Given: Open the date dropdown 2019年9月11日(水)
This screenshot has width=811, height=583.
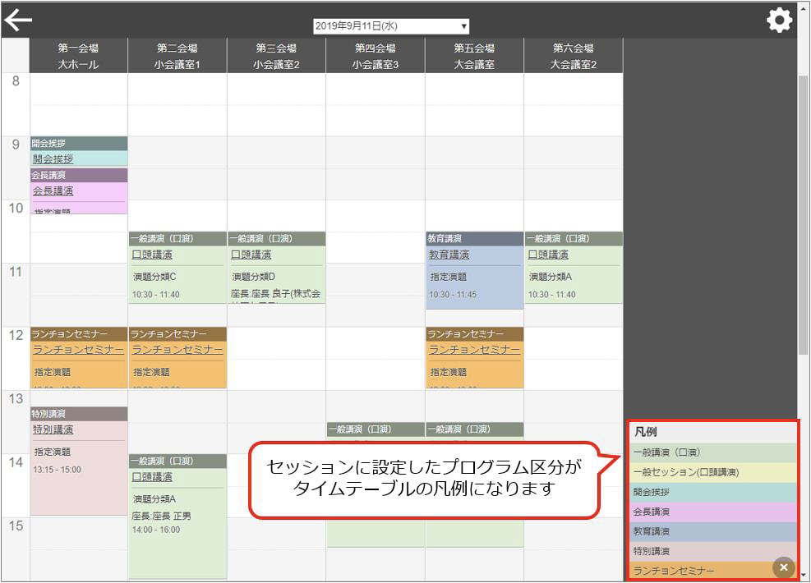Looking at the screenshot, I should [391, 26].
